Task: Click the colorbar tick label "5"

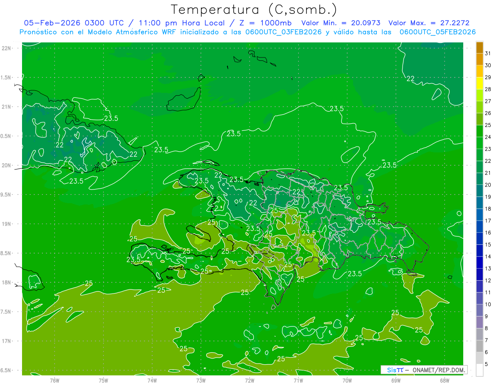Action: [x=487, y=364]
